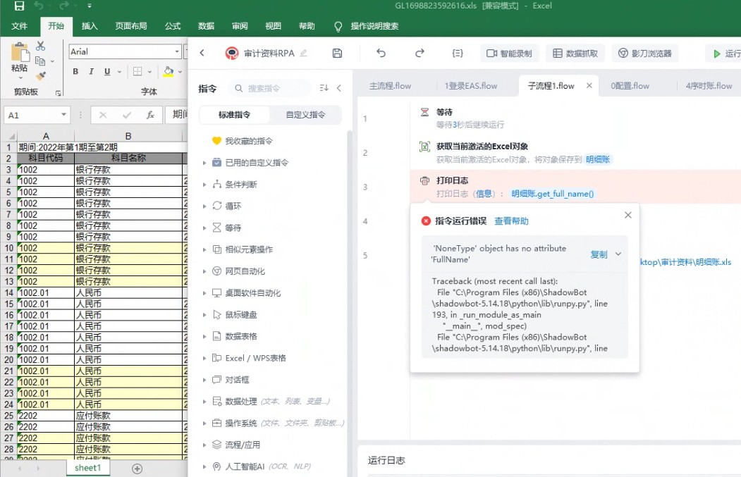Viewport: 741px width, 477px height.
Task: Open the variables braces icon
Action: pyautogui.click(x=458, y=54)
